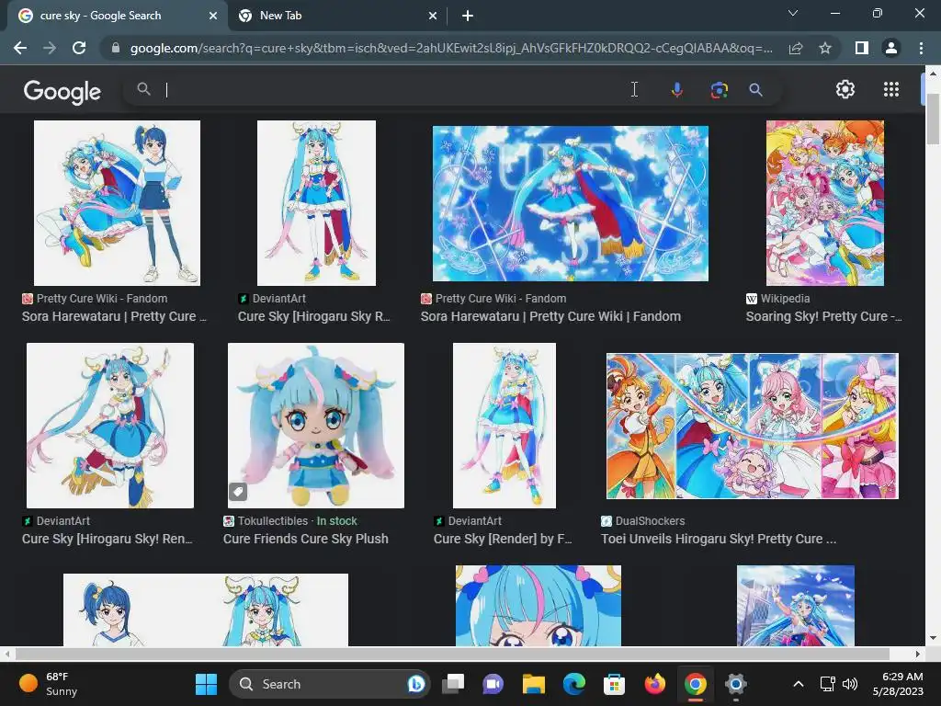This screenshot has width=941, height=706.
Task: Click the Tokullectibles source label
Action: [x=272, y=521]
